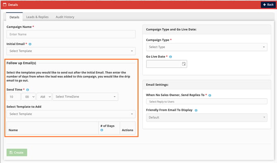Open the Campaign Type dropdown

point(207,47)
